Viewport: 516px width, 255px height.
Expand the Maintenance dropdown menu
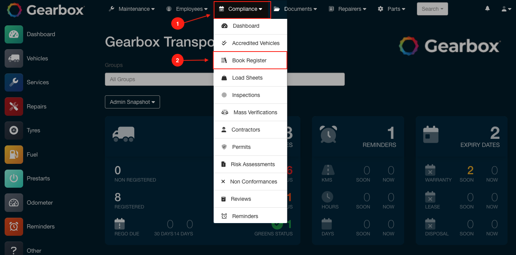tap(132, 9)
